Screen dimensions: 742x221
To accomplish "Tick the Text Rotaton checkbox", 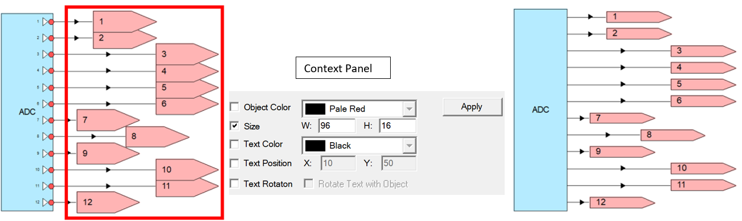I will 235,184.
